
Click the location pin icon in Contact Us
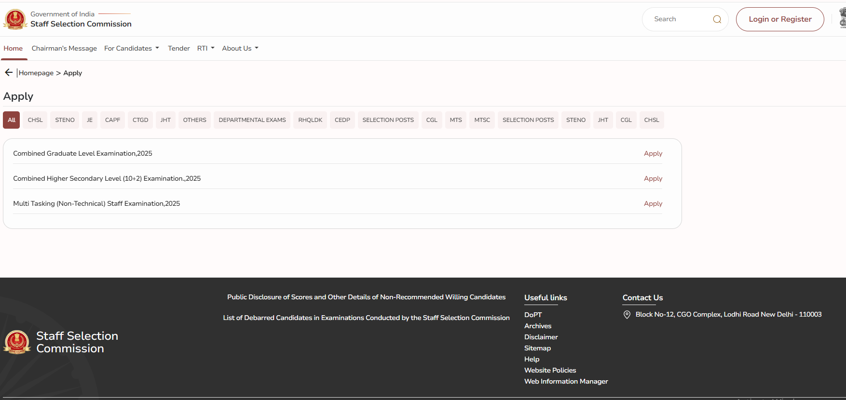click(627, 315)
